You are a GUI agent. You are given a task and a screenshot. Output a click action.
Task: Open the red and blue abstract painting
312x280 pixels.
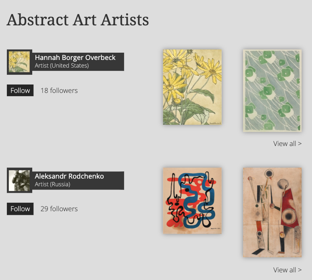point(192,200)
